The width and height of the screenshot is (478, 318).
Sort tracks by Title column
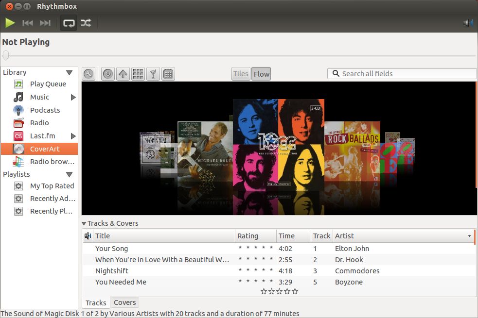coord(164,236)
